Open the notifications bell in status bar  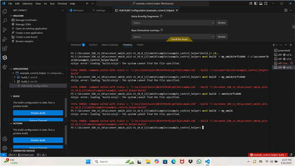tap(291, 155)
